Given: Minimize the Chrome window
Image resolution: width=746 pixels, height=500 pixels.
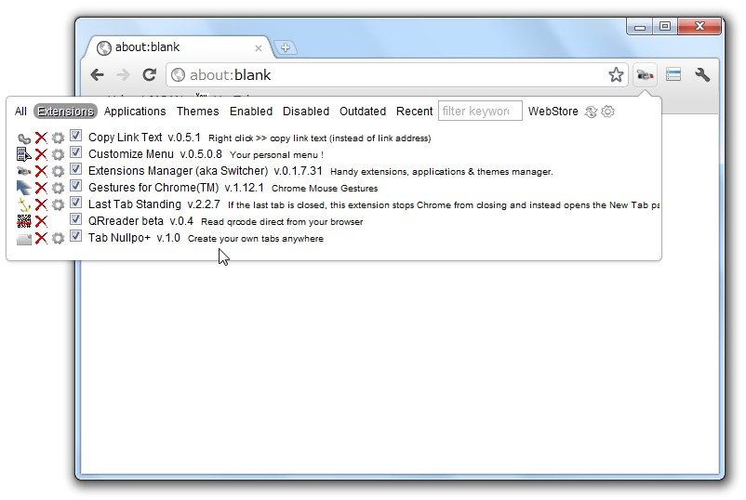Looking at the screenshot, I should (640, 27).
